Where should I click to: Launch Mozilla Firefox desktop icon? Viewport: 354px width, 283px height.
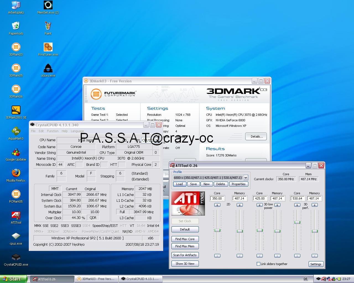(16, 175)
